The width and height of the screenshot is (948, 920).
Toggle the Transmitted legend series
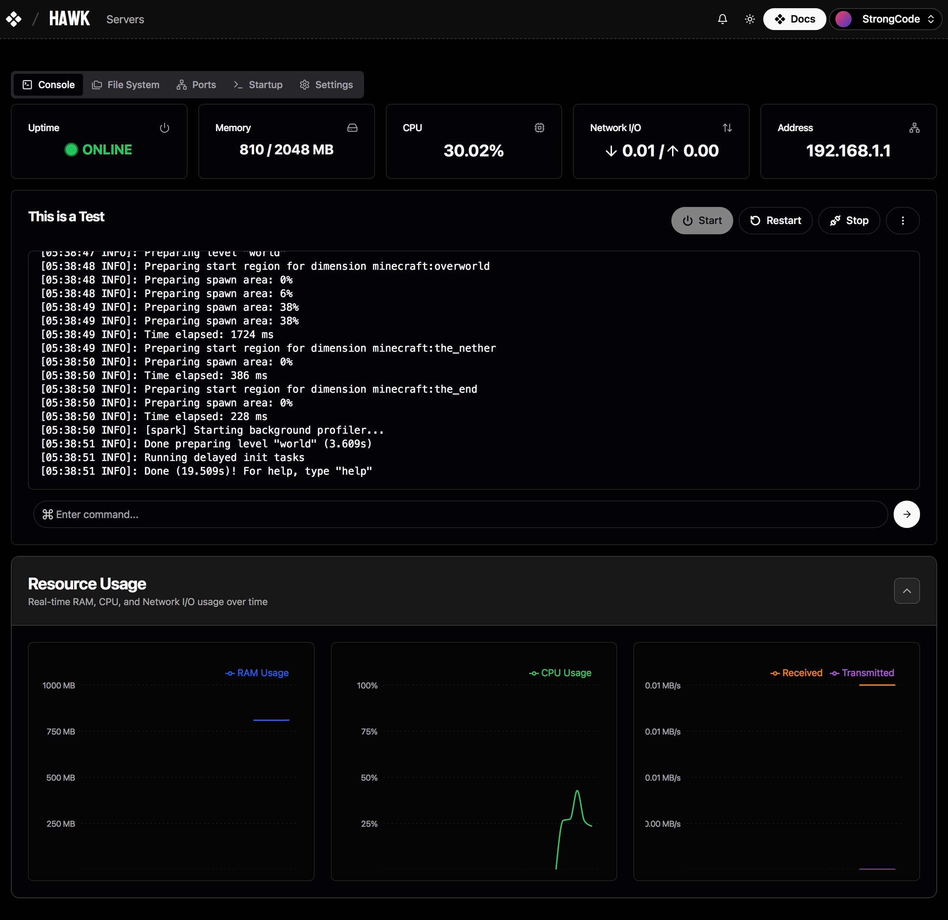click(x=862, y=673)
